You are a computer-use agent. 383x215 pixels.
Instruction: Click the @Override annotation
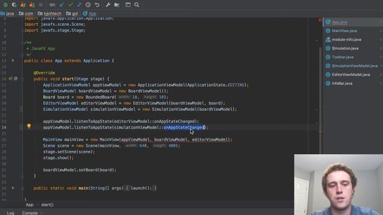click(x=44, y=73)
